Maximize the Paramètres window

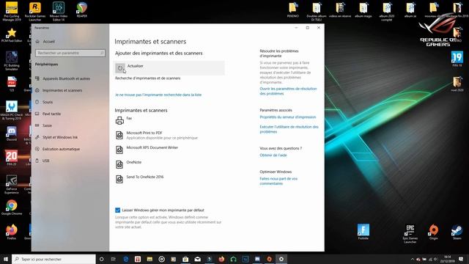point(307,28)
